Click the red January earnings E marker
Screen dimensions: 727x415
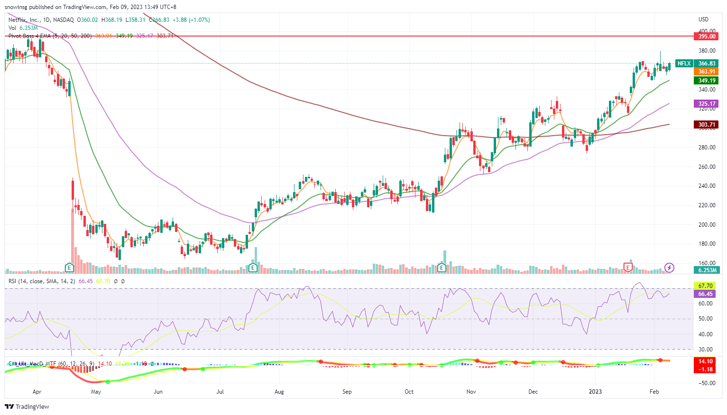628,268
